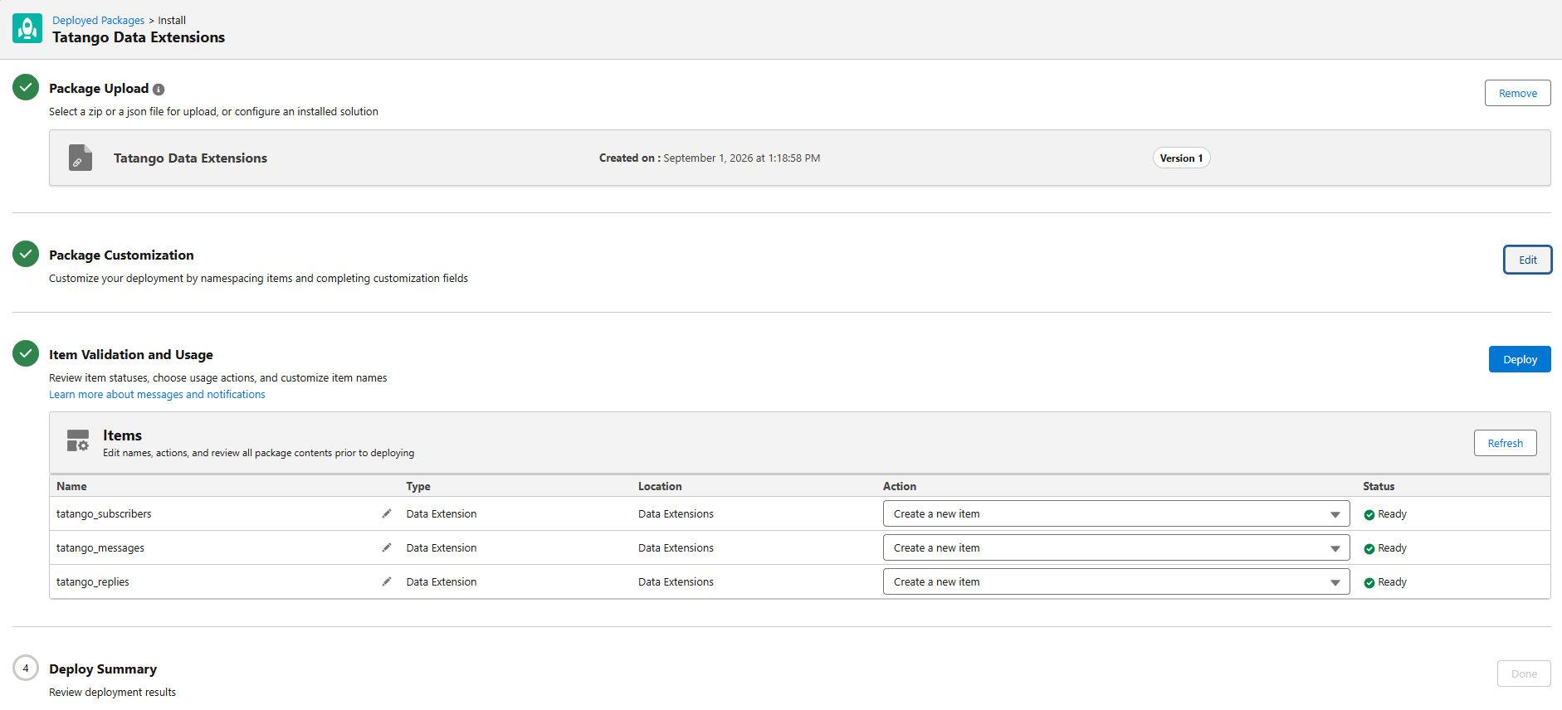Click the Tatango Data Extensions file icon
The height and width of the screenshot is (710, 1562).
pyautogui.click(x=81, y=158)
